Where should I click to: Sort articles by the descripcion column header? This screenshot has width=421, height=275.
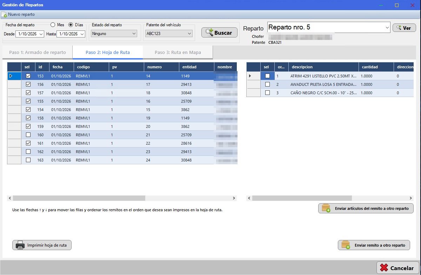(323, 67)
